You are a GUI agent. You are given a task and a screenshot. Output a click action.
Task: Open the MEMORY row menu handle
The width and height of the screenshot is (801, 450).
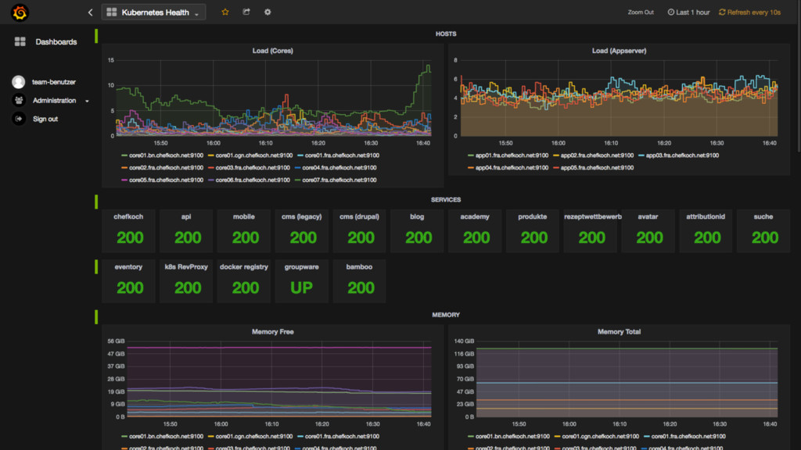[96, 317]
